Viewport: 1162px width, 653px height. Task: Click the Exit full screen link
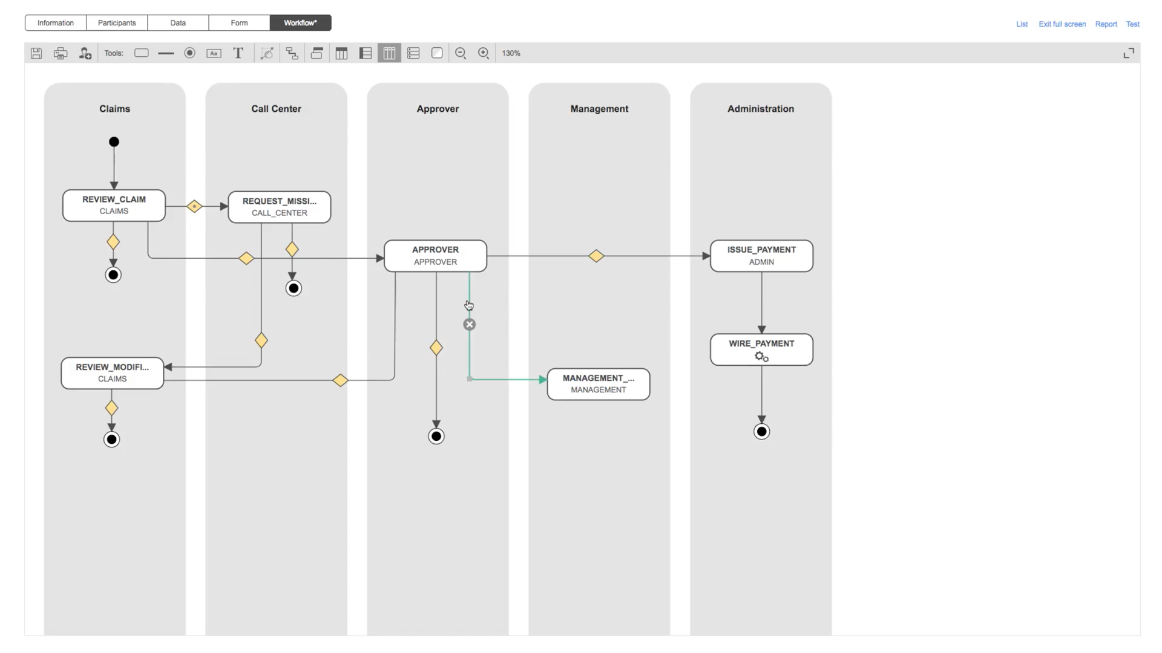1062,24
